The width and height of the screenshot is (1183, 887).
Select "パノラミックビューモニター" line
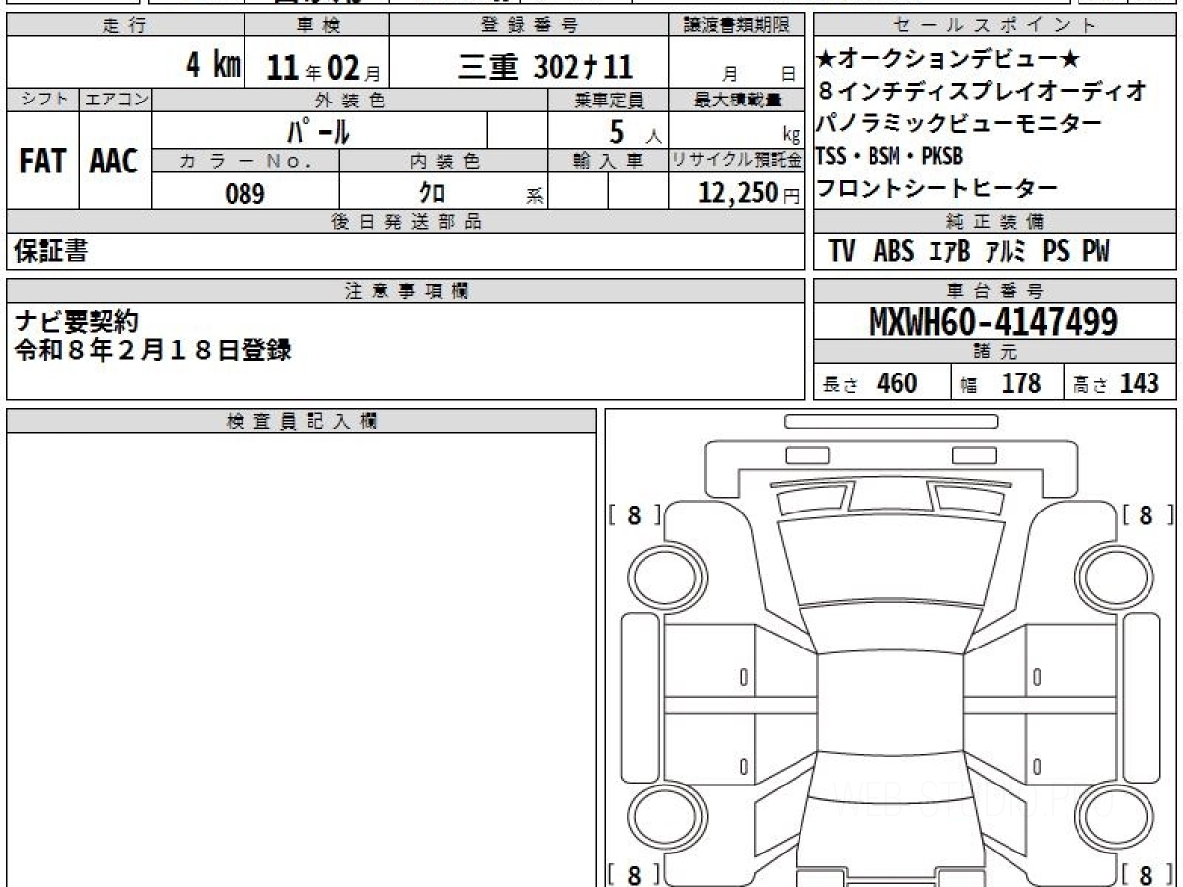tap(959, 123)
